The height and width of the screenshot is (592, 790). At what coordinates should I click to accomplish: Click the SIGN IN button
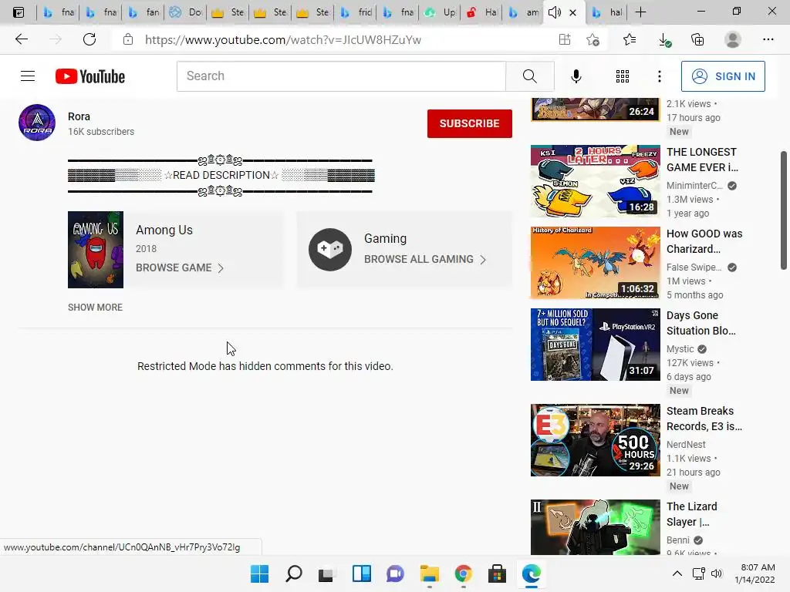(x=723, y=76)
